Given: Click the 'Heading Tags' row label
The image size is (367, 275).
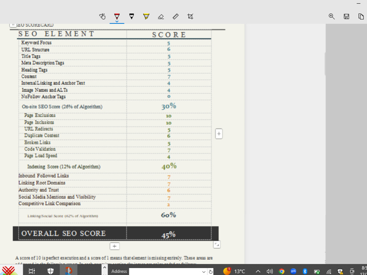Looking at the screenshot, I should pyautogui.click(x=34, y=70).
